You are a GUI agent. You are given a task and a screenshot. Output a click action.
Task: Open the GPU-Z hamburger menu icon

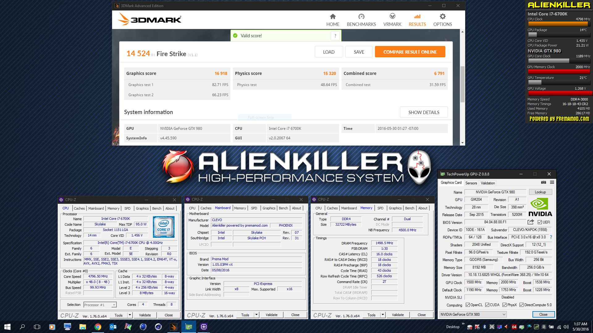tap(552, 183)
